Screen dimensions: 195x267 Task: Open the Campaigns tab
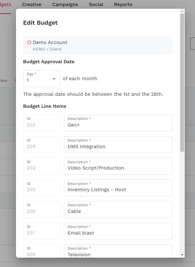click(x=65, y=5)
